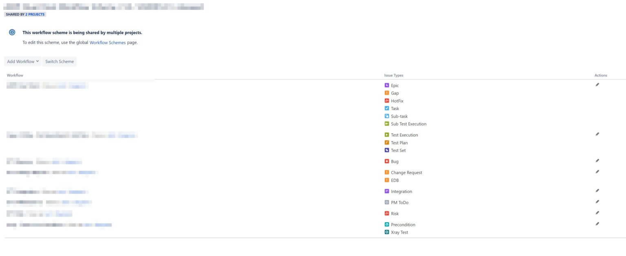Viewport: 626px width, 256px height.
Task: Edit the workflow containing Epic issue types
Action: coord(597,85)
